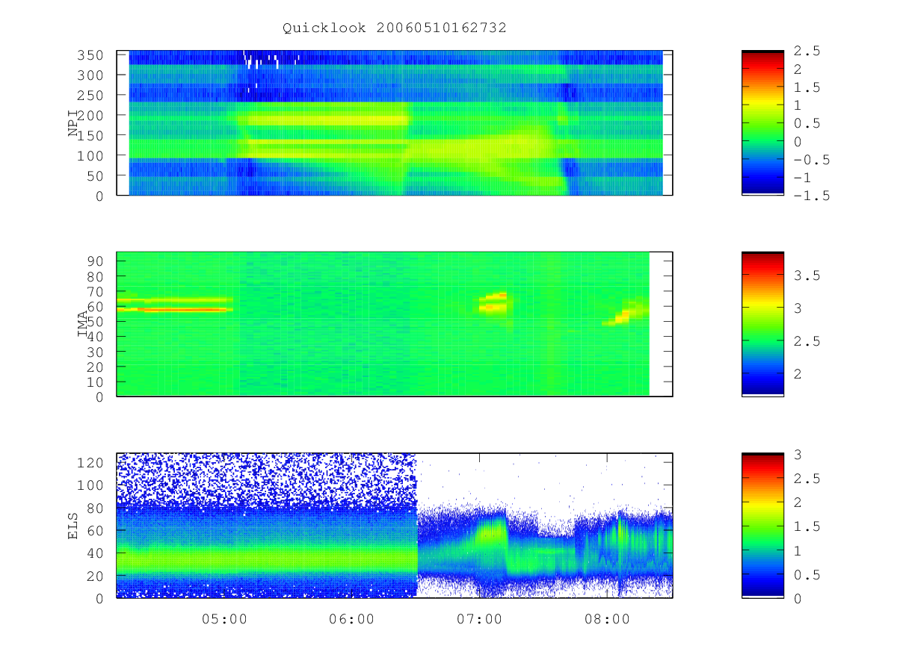897x672 pixels.
Task: Click the IMA colorbar gradient
Action: click(762, 324)
